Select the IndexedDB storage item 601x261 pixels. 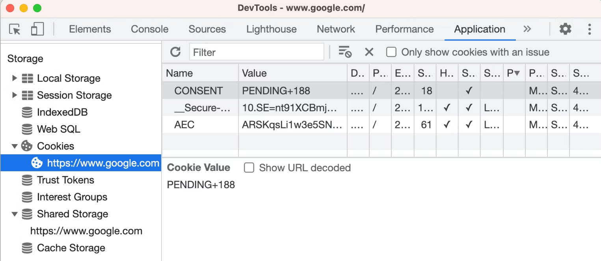(x=62, y=112)
